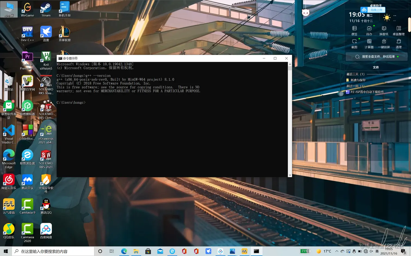Switch to command prompt taskbar button
The height and width of the screenshot is (256, 411).
[x=256, y=251]
